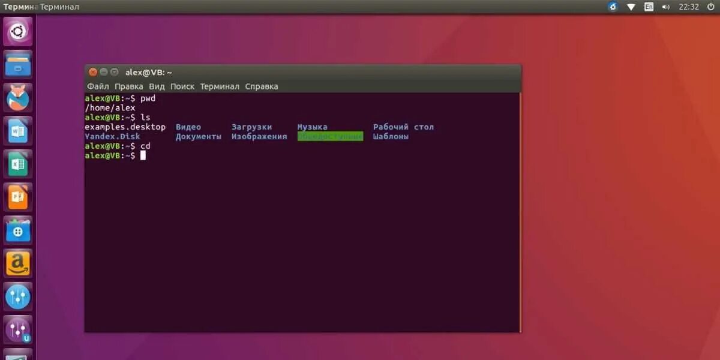The width and height of the screenshot is (720, 360).
Task: Open System Settings from the launcher
Action: click(18, 297)
